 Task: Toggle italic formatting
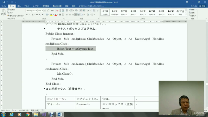click(30, 15)
